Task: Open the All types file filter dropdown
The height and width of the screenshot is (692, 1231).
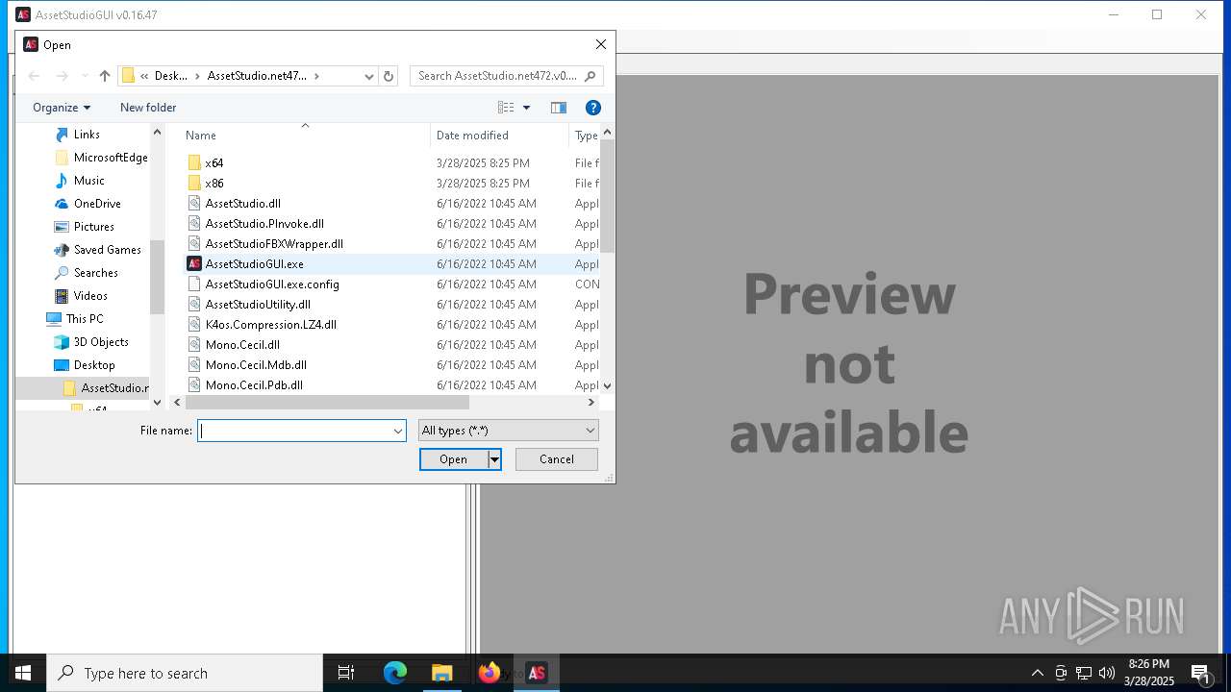Action: [x=508, y=431]
